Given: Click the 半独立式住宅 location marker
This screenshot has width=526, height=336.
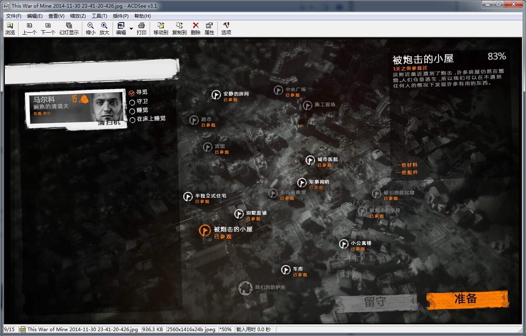Looking at the screenshot, I should [188, 197].
